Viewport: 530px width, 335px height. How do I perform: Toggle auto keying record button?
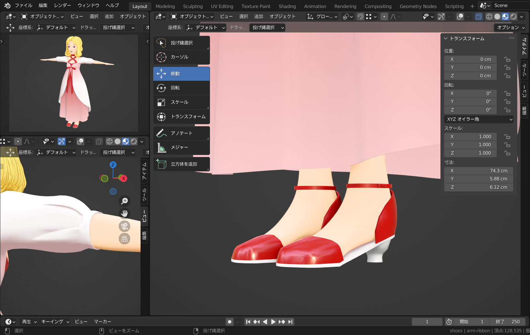[x=229, y=322]
